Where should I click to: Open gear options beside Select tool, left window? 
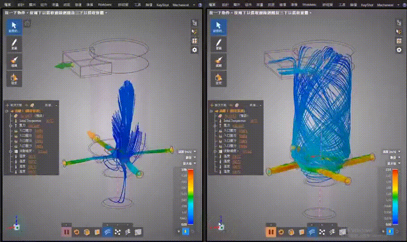coord(27,23)
